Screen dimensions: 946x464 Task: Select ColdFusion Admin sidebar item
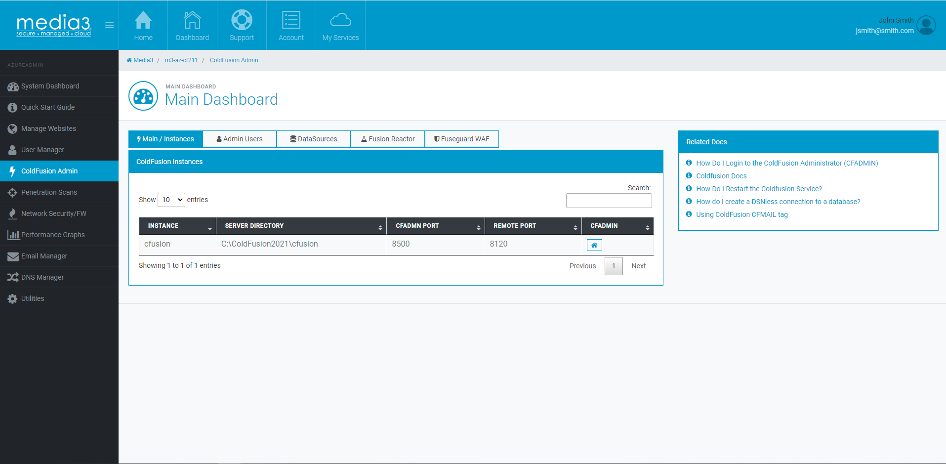[x=59, y=171]
